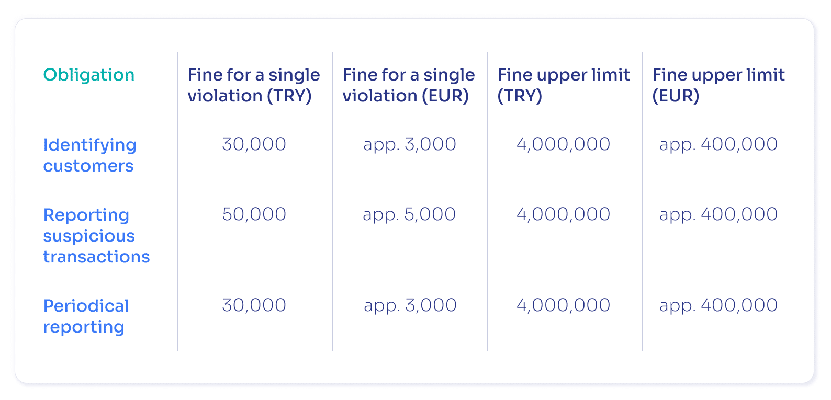Click app. 3,000 in Identifying customers row
This screenshot has width=831, height=400.
pyautogui.click(x=410, y=144)
